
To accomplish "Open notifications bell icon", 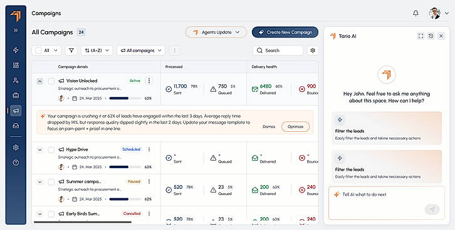I will pyautogui.click(x=416, y=13).
